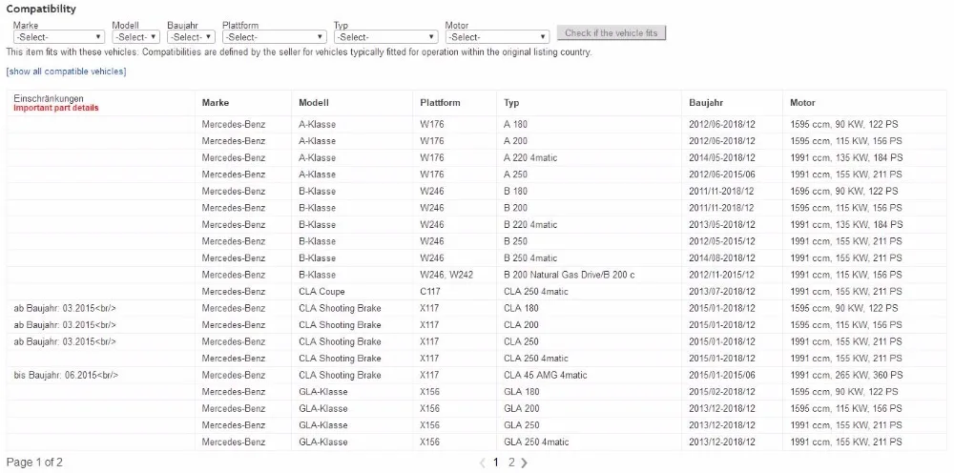Click Check if the vehicle fits button
The height and width of the screenshot is (473, 954).
pyautogui.click(x=612, y=33)
